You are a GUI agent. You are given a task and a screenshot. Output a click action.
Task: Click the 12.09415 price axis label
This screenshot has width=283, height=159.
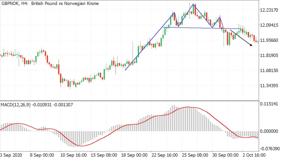270,25
